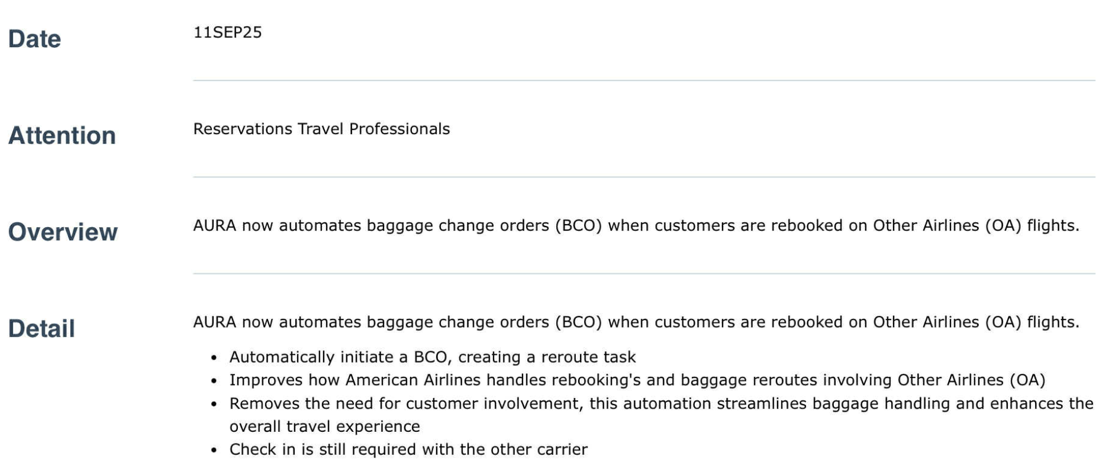Click the Detail section heading

pos(41,328)
